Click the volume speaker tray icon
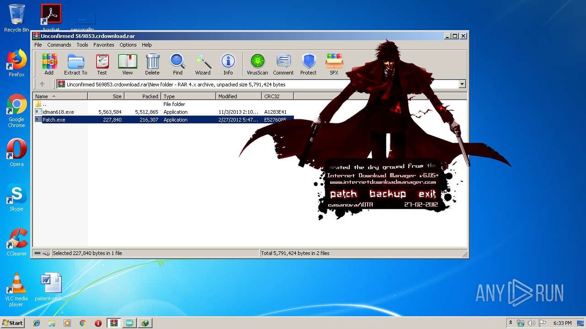This screenshot has height=329, width=586. [x=532, y=323]
